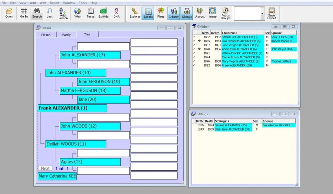The image size is (333, 194).
Task: Open the File menu
Action: [x=4, y=3]
